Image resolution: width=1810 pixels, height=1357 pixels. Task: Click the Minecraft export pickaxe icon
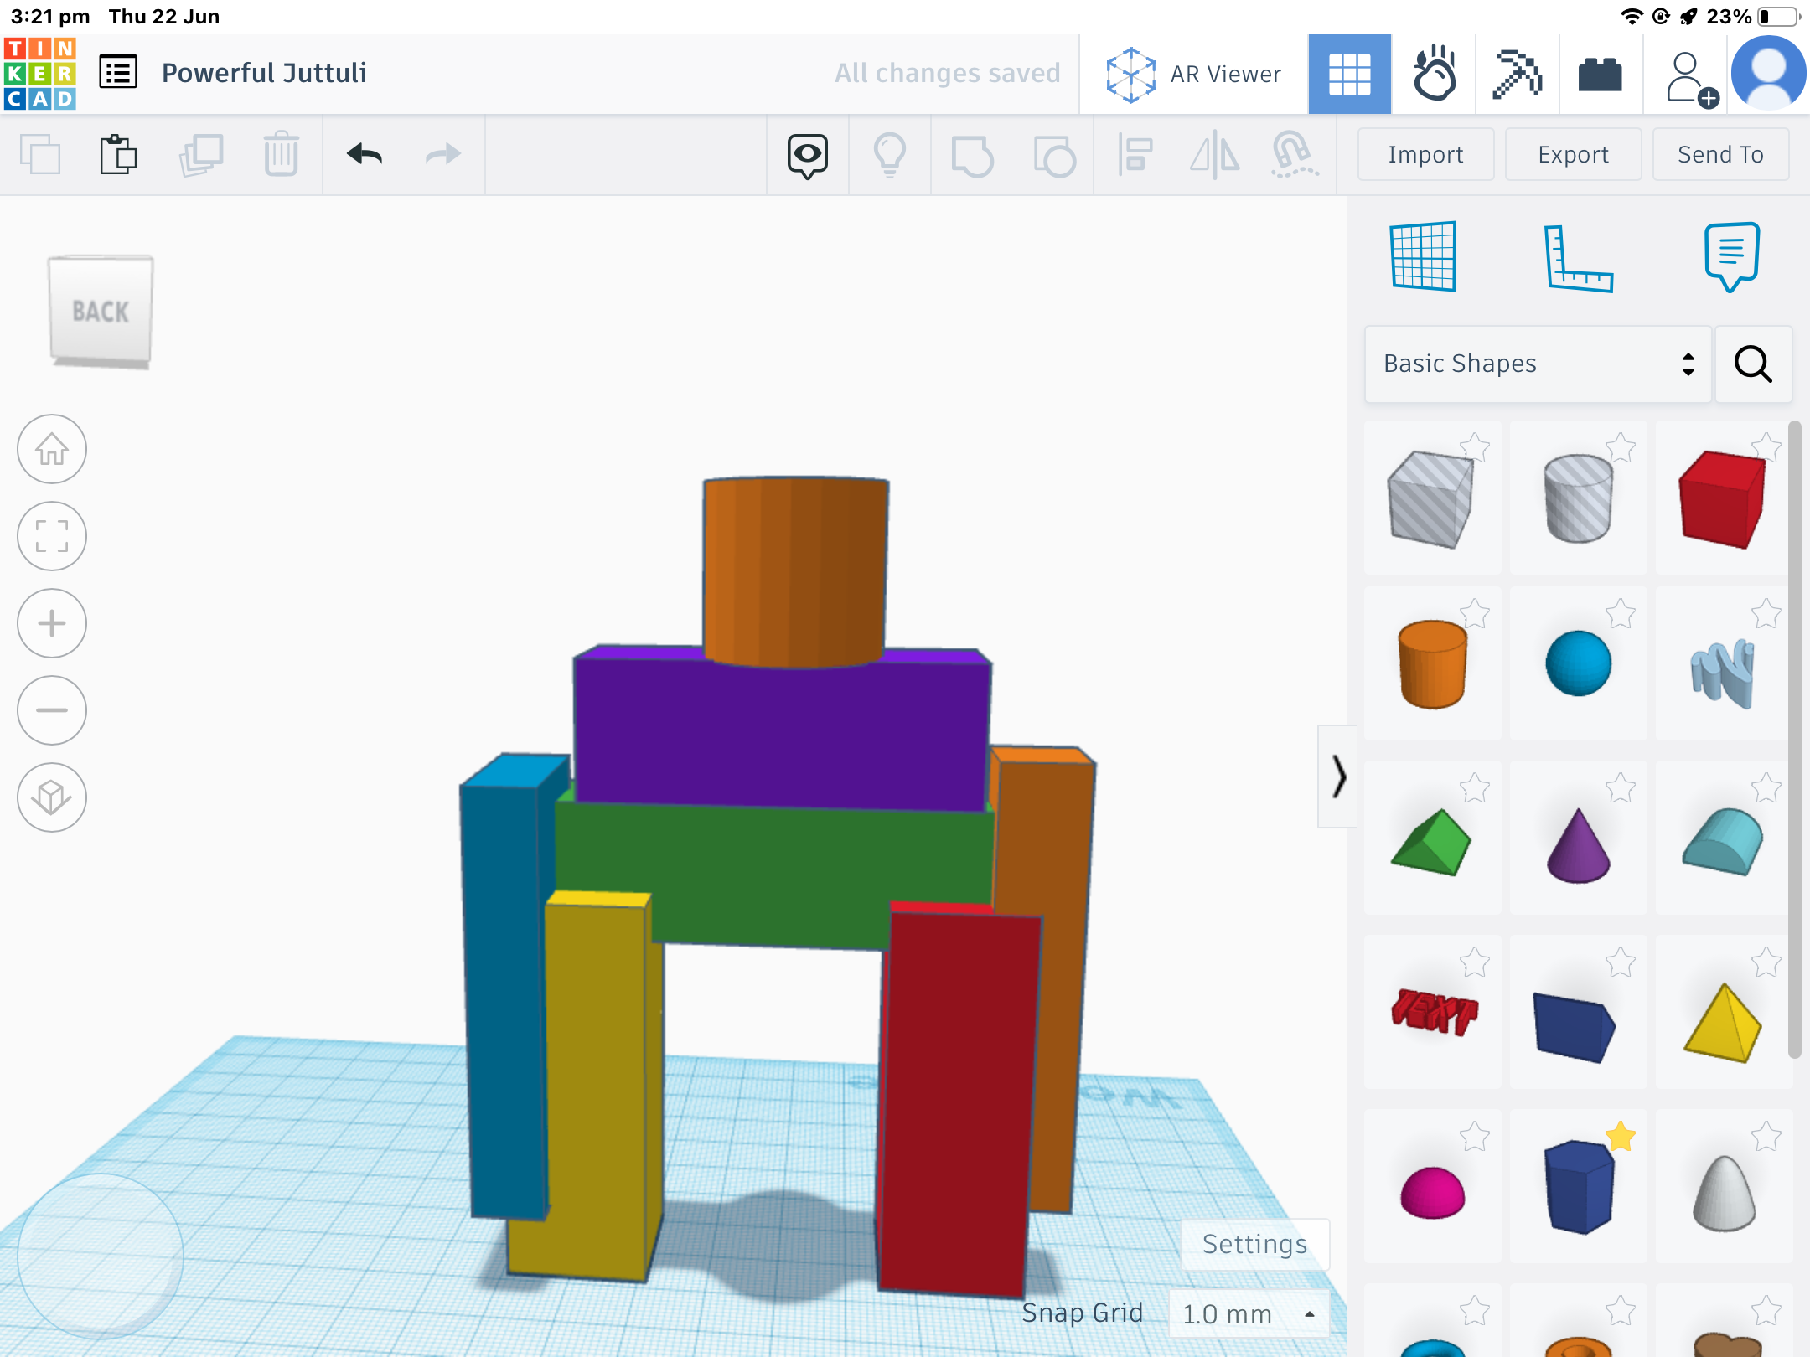click(1521, 73)
